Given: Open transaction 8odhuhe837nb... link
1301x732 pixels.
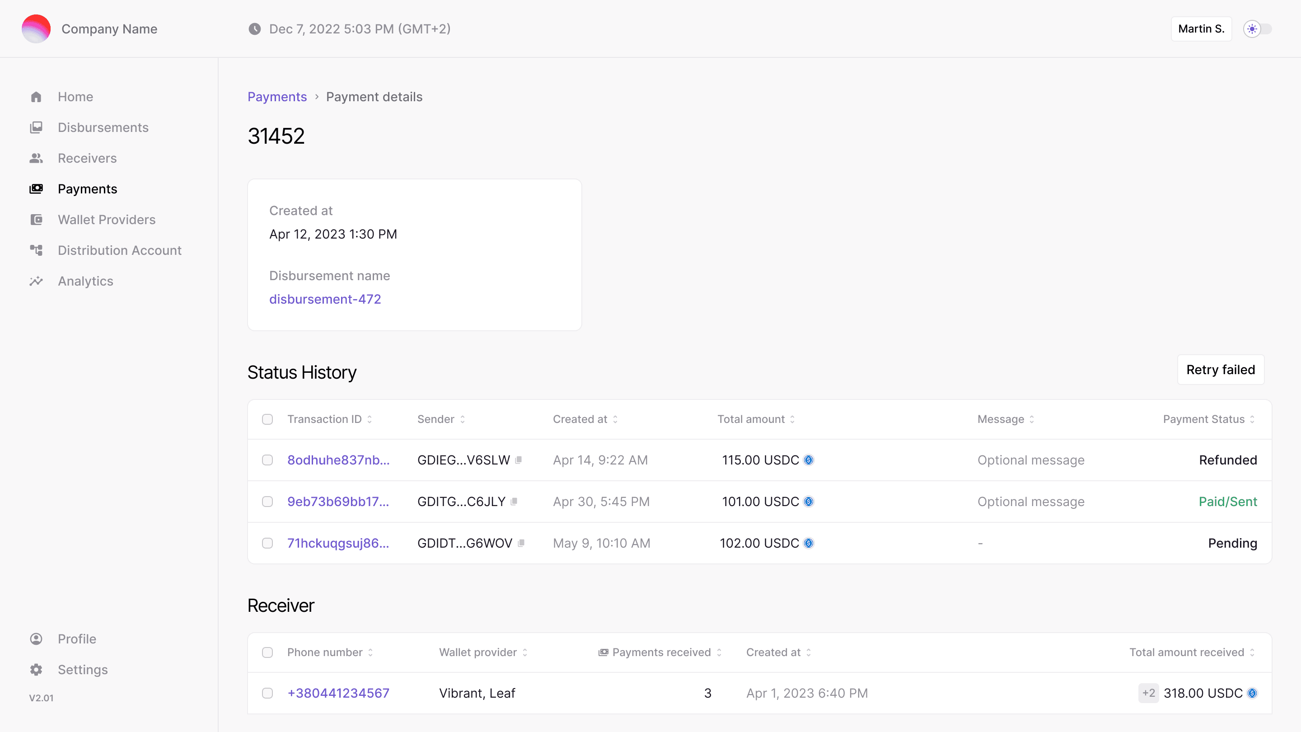Looking at the screenshot, I should point(338,460).
